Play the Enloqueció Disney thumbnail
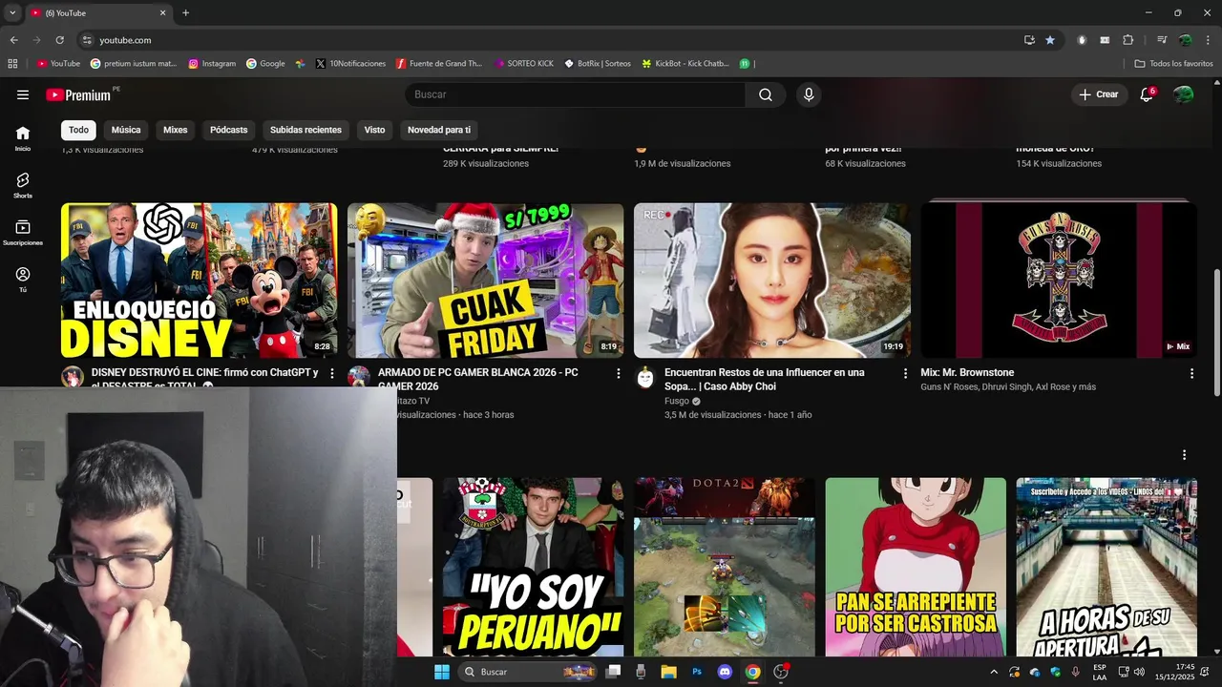The width and height of the screenshot is (1222, 687). 199,281
